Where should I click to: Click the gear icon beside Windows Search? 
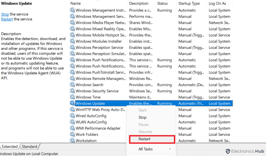(x=72, y=85)
